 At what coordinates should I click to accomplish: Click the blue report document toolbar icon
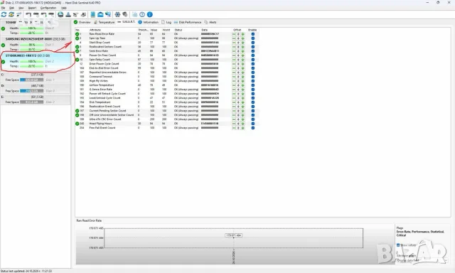(x=93, y=14)
